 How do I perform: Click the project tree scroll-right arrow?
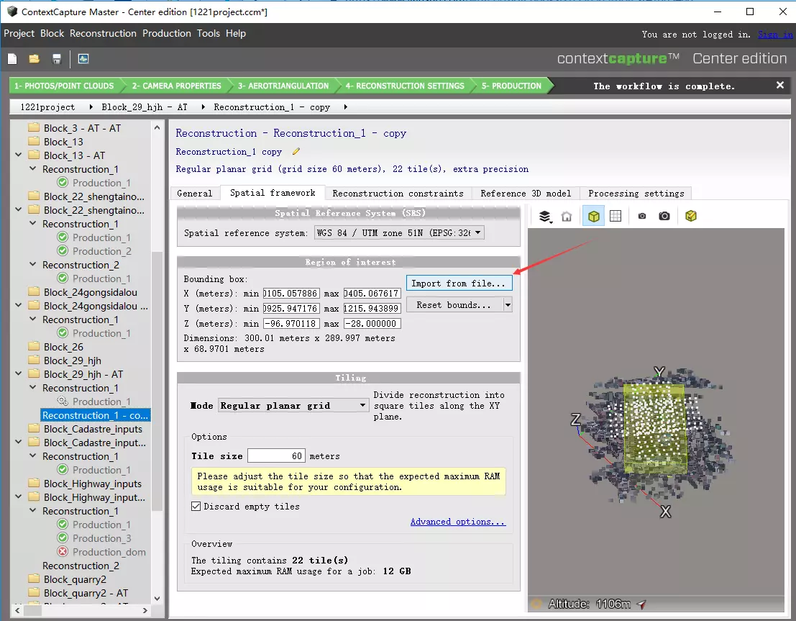(145, 610)
